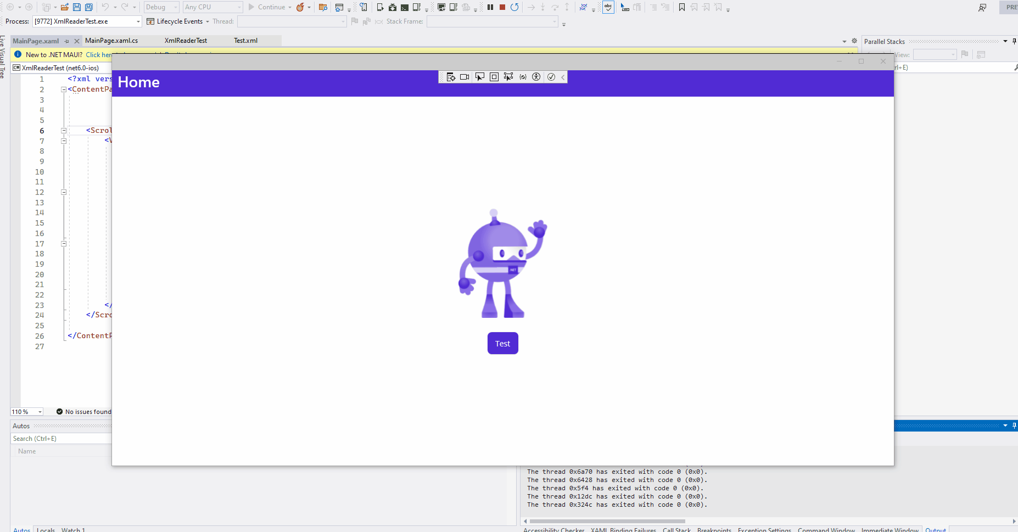Open the Locals tab
Image resolution: width=1018 pixels, height=532 pixels.
click(x=46, y=530)
